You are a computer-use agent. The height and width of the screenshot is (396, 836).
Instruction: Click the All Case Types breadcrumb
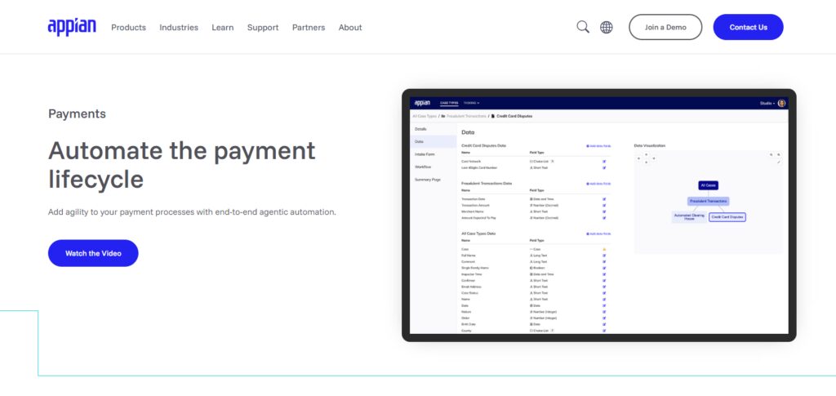[425, 116]
